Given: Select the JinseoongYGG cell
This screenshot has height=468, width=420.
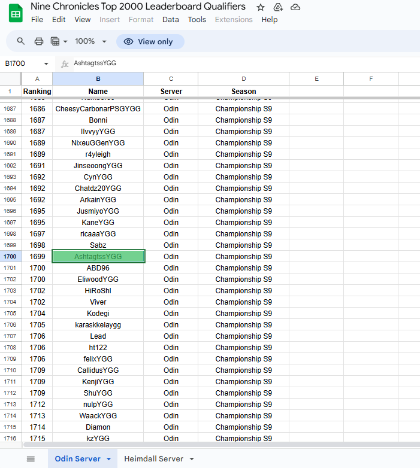Looking at the screenshot, I should point(98,165).
